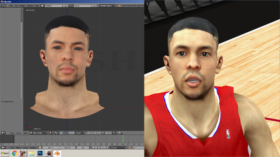Viewport: 280px width, 157px height.
Task: Open the Blender Render engine dropdown
Action: pyautogui.click(x=108, y=6)
